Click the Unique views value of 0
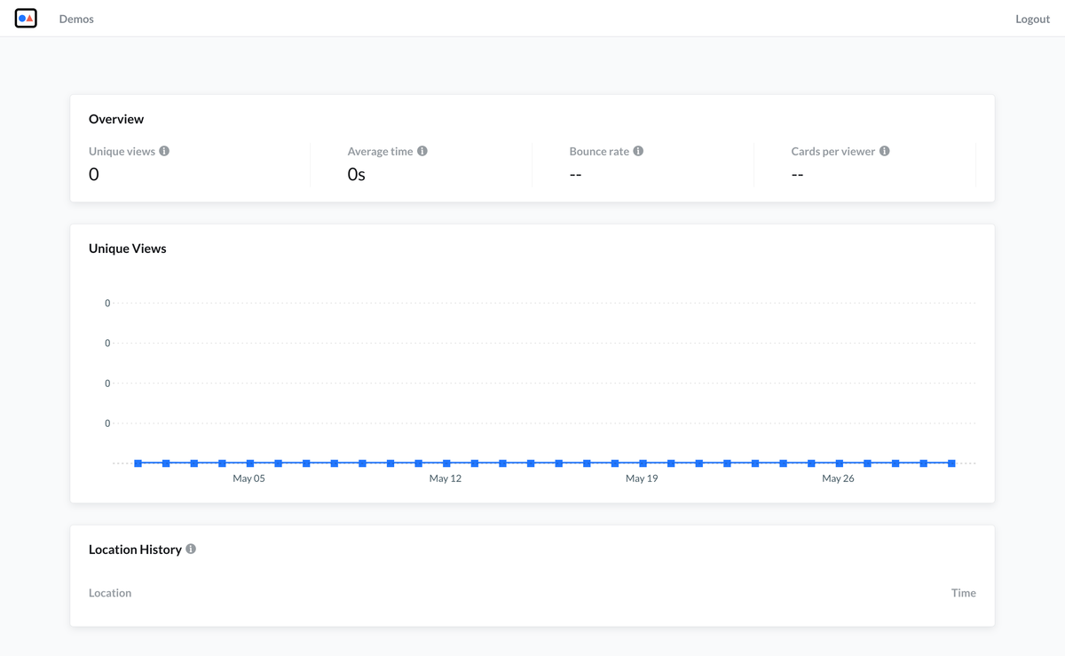 [x=94, y=175]
